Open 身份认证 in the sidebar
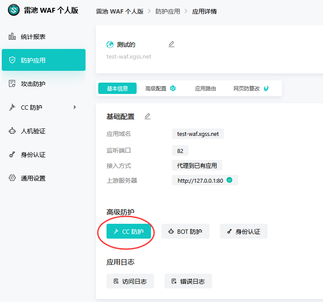This screenshot has height=302, width=323. (x=33, y=155)
